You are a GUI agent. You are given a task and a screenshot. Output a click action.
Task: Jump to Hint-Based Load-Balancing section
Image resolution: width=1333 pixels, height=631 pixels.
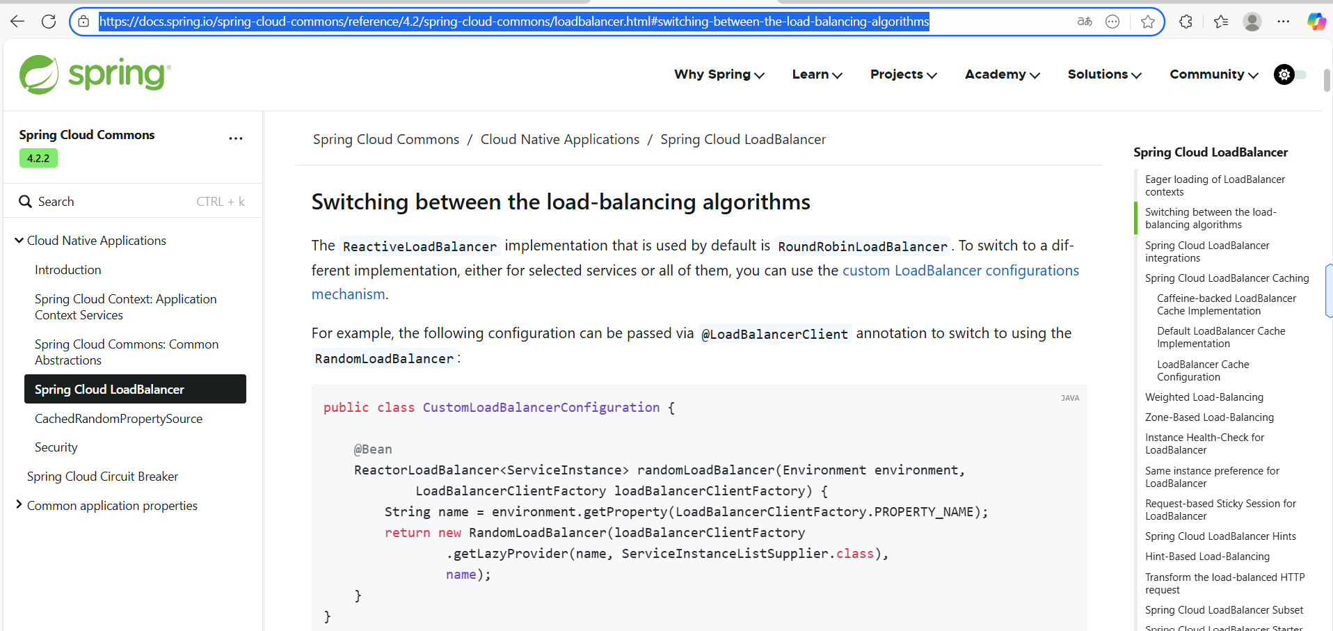[x=1208, y=557]
